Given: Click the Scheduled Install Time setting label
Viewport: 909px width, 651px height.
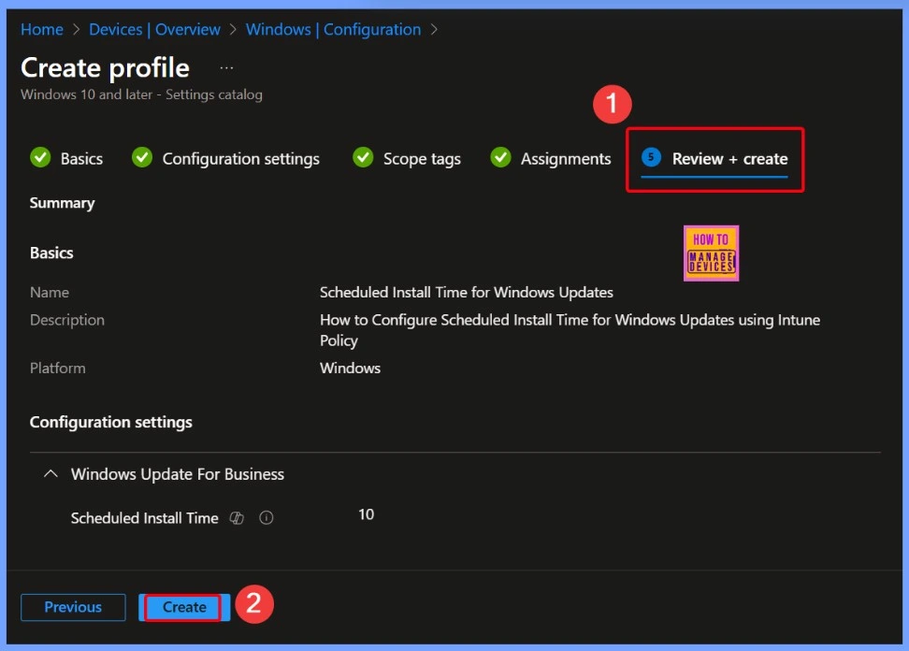Looking at the screenshot, I should [x=144, y=518].
